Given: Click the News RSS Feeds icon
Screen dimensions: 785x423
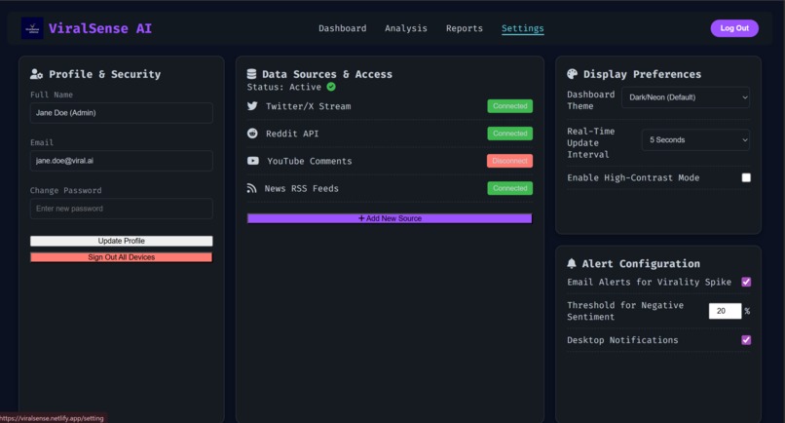Looking at the screenshot, I should click(x=252, y=188).
